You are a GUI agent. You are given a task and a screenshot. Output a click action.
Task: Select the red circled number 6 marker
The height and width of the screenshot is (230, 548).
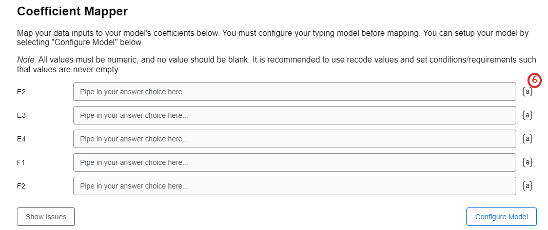tap(534, 80)
